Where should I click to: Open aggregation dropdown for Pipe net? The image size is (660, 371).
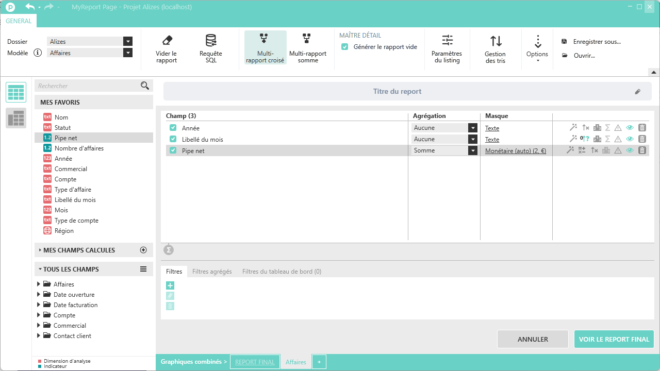click(x=472, y=150)
